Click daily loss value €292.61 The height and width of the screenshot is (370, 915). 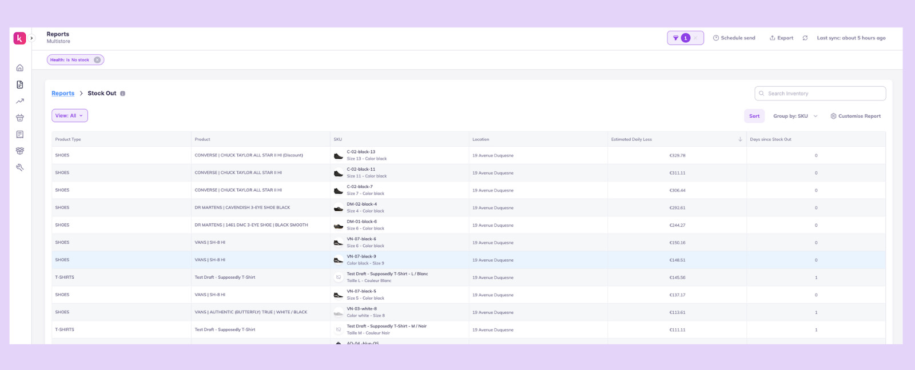[677, 208]
